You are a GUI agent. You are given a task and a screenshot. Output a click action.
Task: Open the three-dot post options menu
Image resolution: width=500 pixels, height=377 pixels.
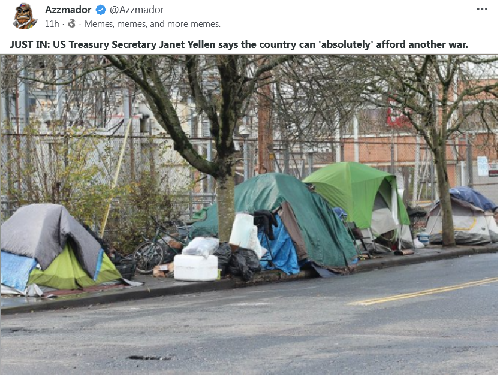482,9
